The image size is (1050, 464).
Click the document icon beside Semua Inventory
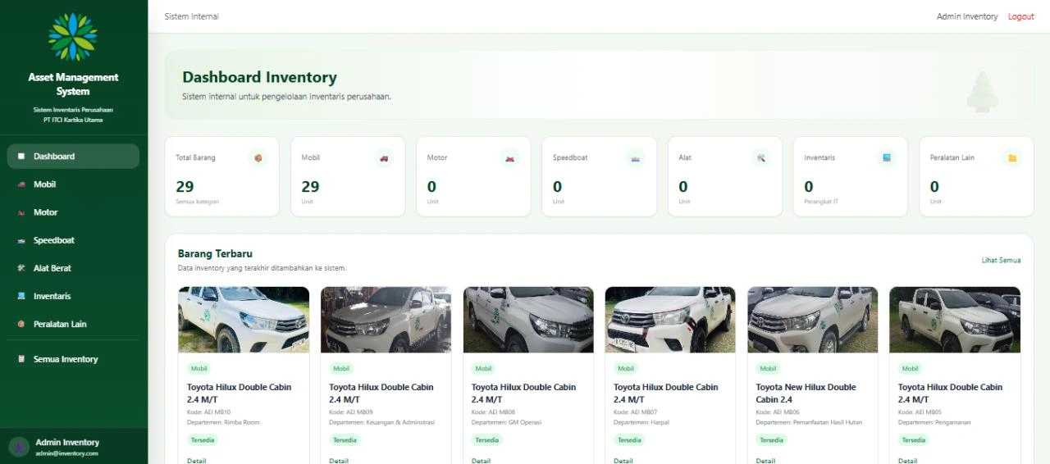[x=21, y=359]
